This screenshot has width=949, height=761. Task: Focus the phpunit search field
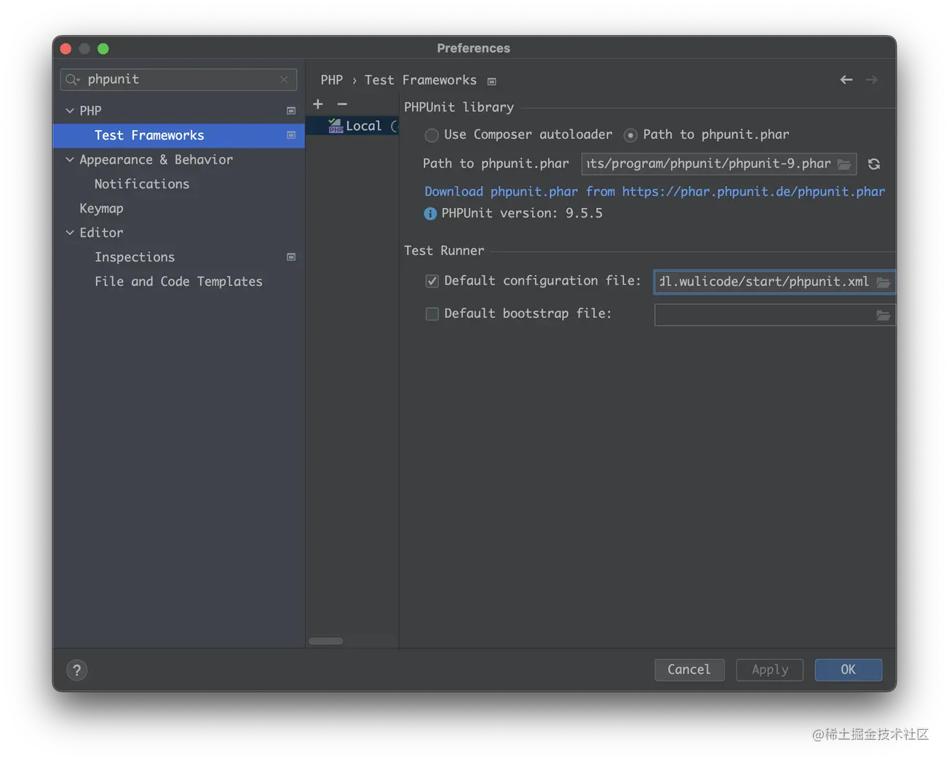[178, 79]
